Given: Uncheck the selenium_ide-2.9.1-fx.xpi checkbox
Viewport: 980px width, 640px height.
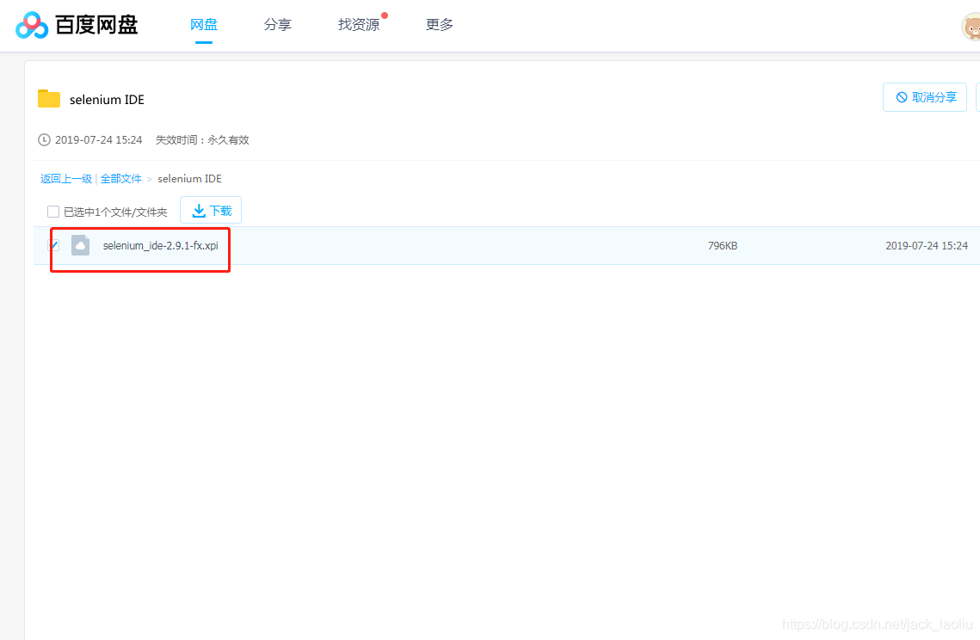Looking at the screenshot, I should coord(53,245).
